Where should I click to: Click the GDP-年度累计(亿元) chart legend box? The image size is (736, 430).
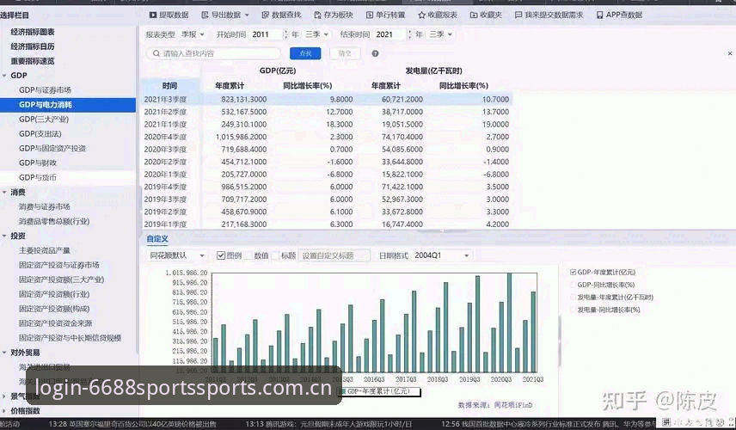[381, 391]
